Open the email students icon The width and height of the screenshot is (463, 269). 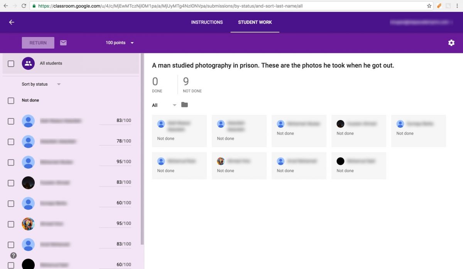63,42
